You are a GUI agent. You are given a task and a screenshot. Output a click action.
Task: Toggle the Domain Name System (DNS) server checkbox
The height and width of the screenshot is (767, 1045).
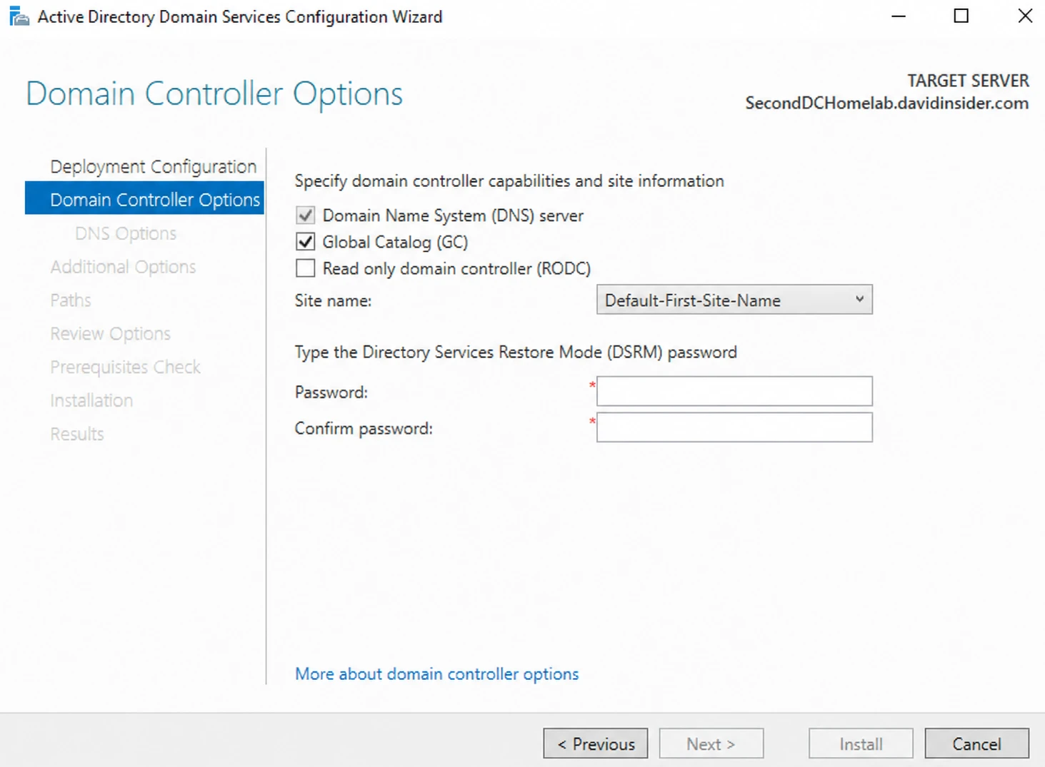pos(305,215)
